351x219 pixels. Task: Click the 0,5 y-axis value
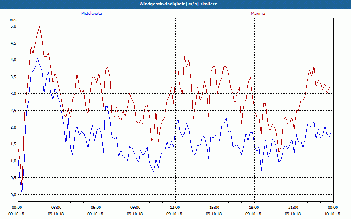pyautogui.click(x=14, y=178)
